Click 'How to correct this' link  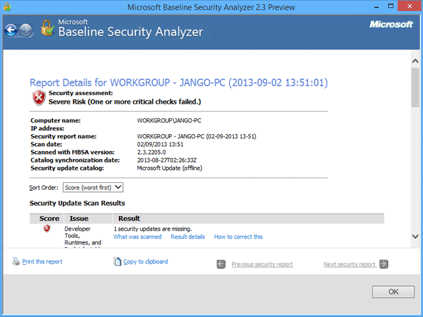238,236
